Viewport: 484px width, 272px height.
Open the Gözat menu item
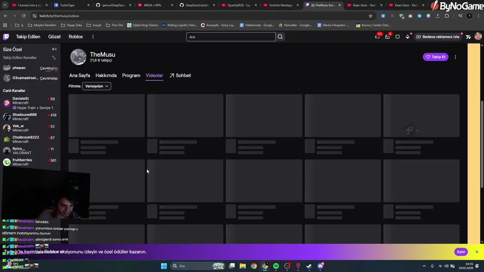point(54,37)
